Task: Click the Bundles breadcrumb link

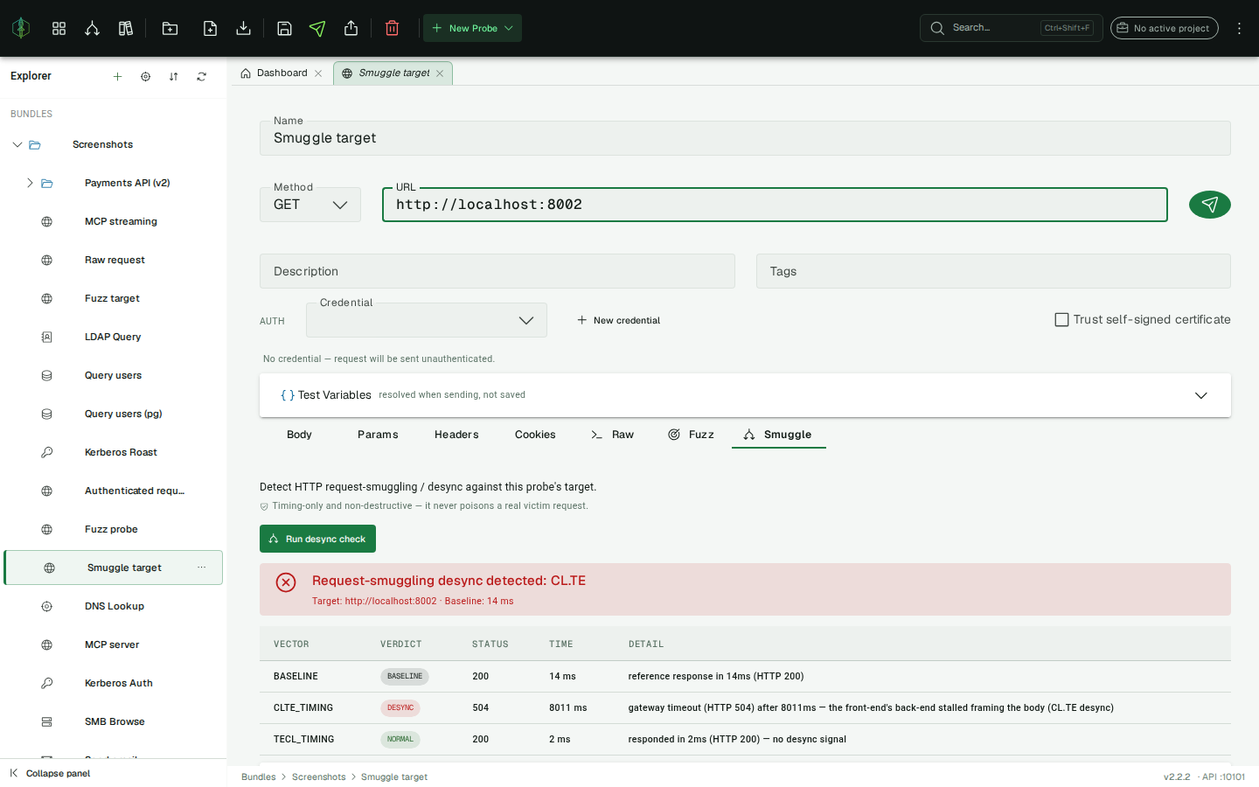Action: click(258, 777)
